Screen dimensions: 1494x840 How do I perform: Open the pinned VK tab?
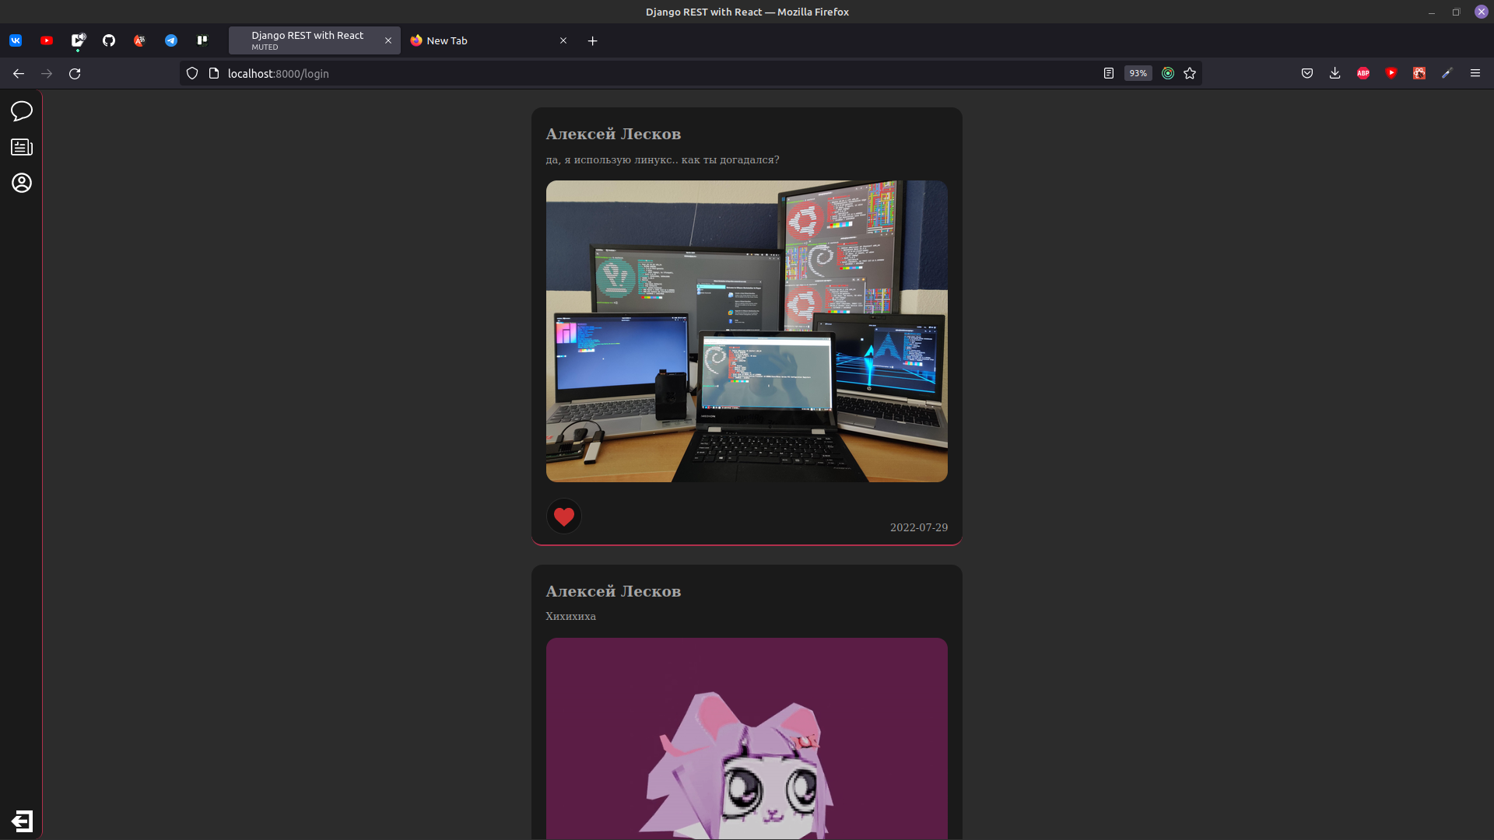(x=16, y=40)
